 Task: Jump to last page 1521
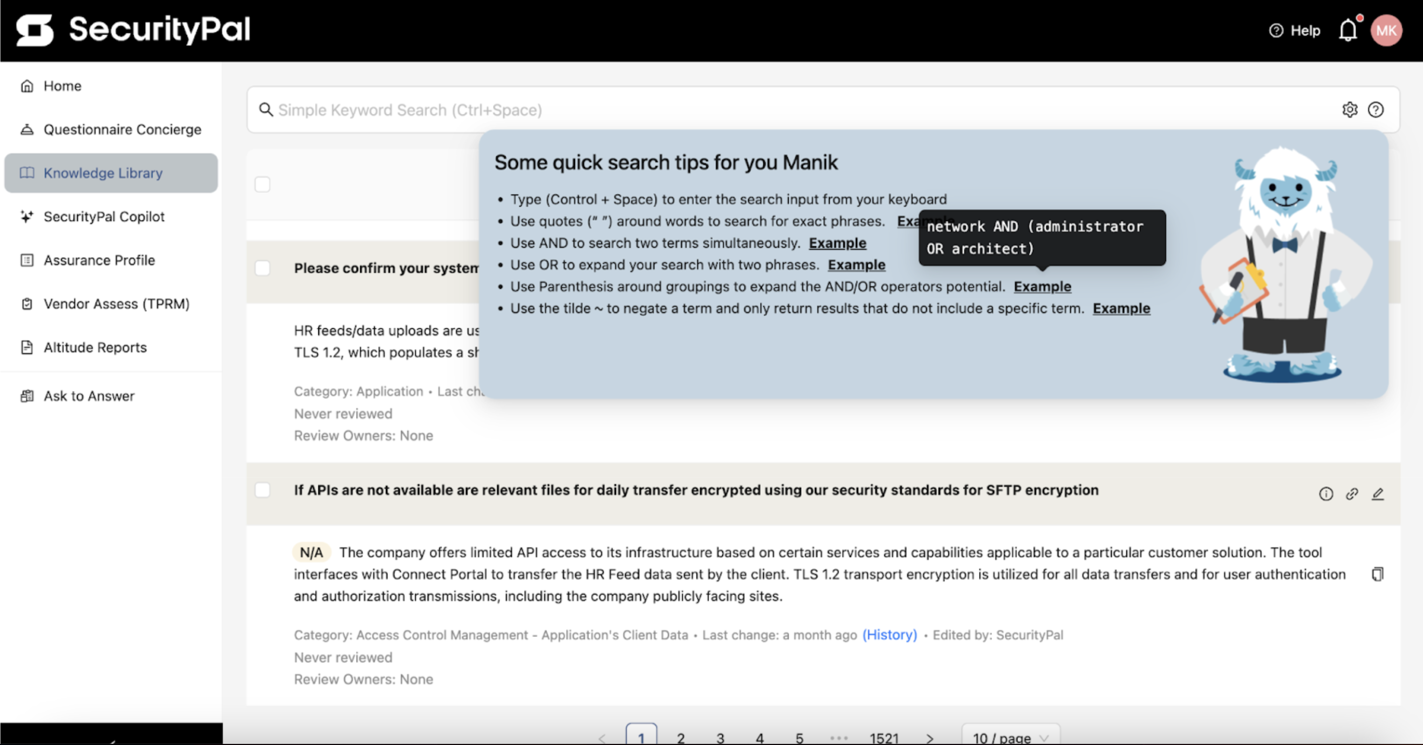(x=884, y=737)
